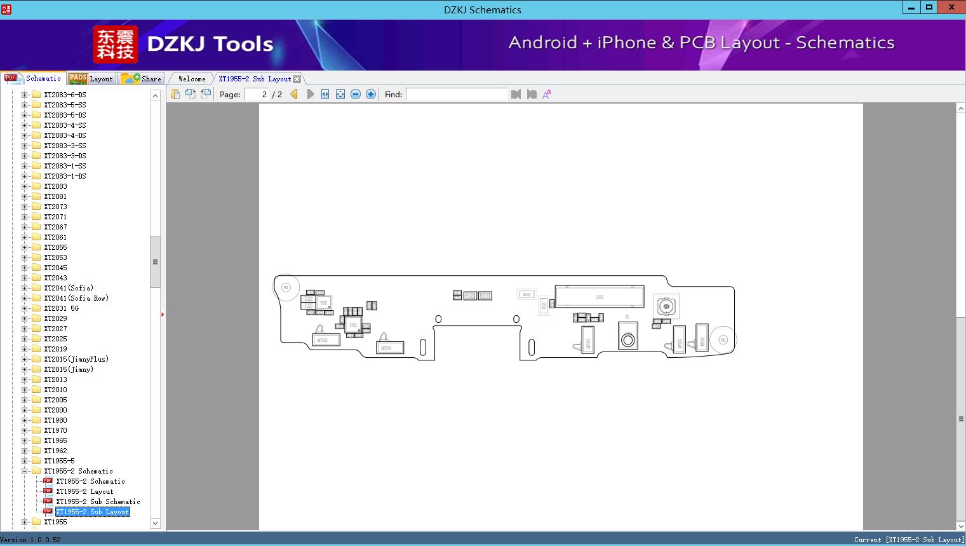This screenshot has height=546, width=966.
Task: Open the XT1955-2 Sub Schematic file
Action: tap(98, 502)
